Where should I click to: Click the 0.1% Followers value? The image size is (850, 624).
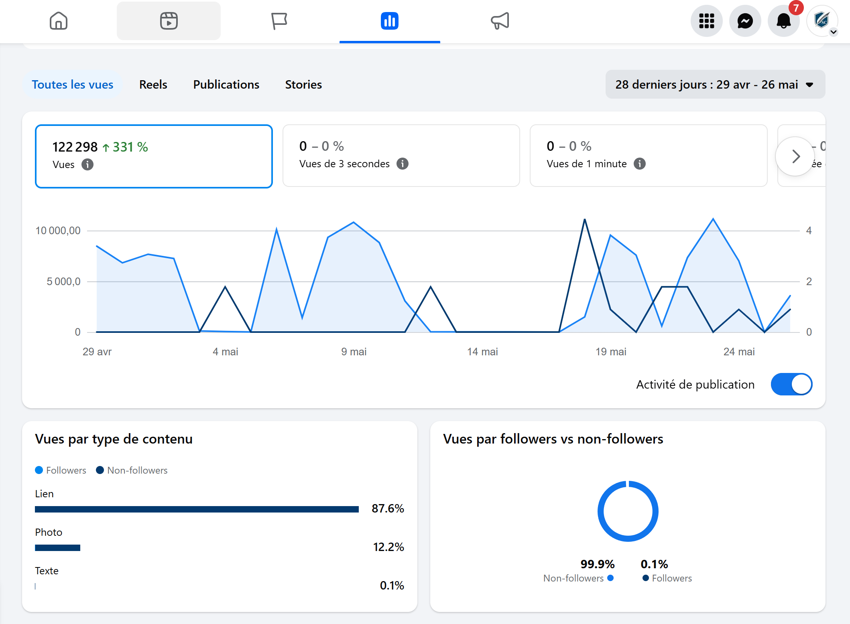click(655, 564)
